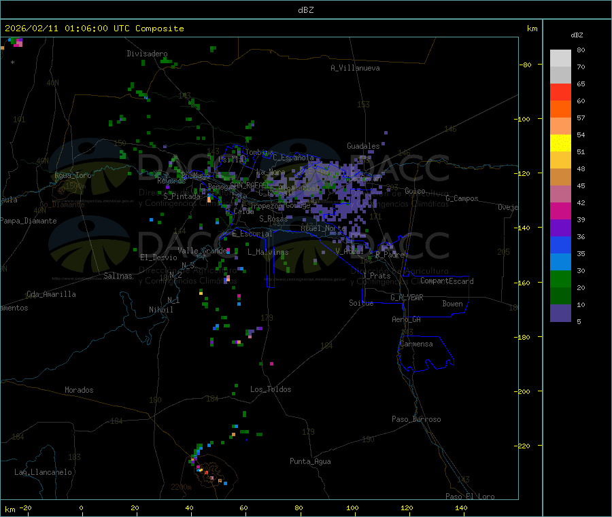
Task: Click the 'A_Villanueva' place label
Action: click(x=355, y=68)
